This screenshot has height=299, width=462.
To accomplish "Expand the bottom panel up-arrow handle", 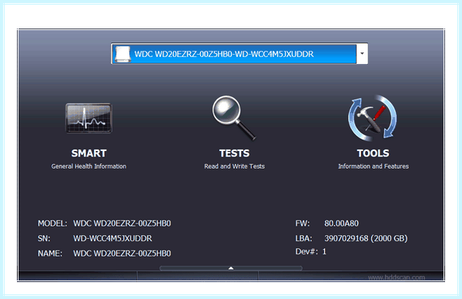I will click(x=231, y=268).
